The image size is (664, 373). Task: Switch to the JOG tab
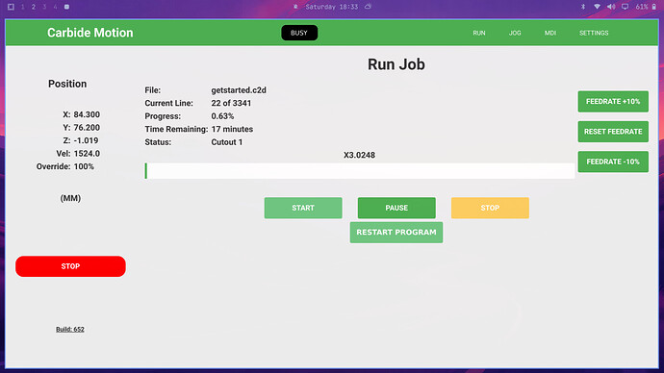pyautogui.click(x=515, y=33)
